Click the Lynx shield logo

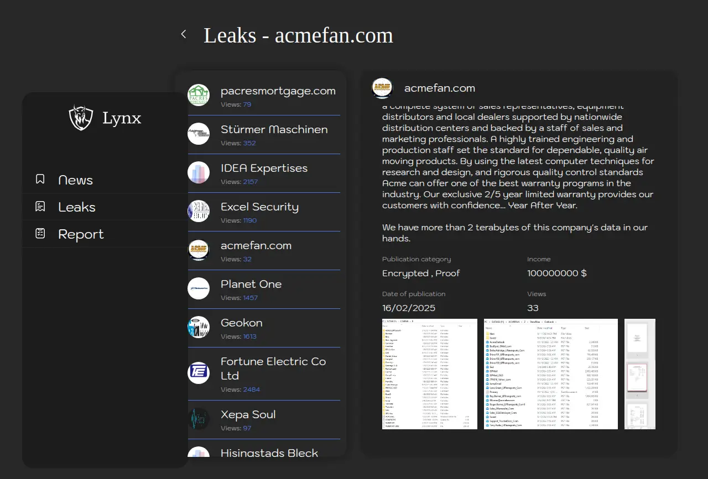tap(81, 118)
